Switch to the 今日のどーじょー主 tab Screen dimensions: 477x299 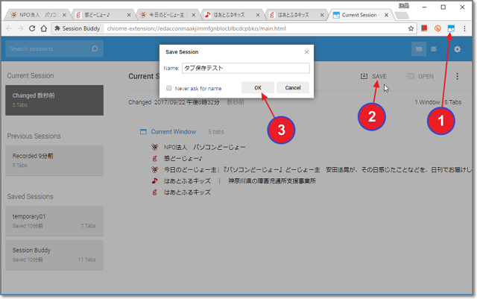tap(168, 14)
